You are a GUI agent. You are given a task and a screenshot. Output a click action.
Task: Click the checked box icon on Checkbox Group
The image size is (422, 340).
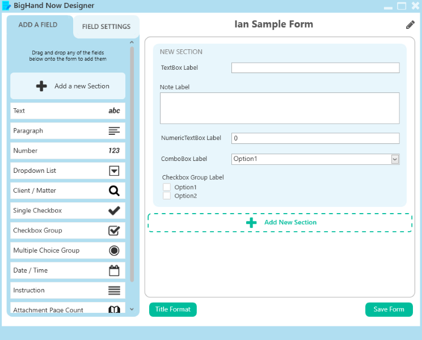pos(114,231)
